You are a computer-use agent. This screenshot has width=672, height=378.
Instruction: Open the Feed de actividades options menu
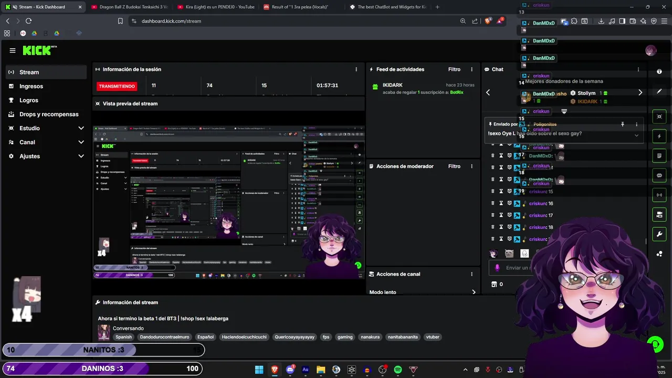(x=471, y=69)
